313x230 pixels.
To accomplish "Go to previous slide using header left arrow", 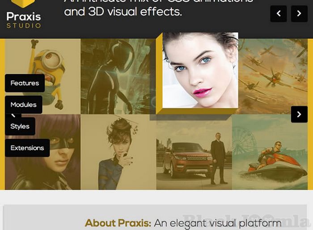I will (x=279, y=14).
